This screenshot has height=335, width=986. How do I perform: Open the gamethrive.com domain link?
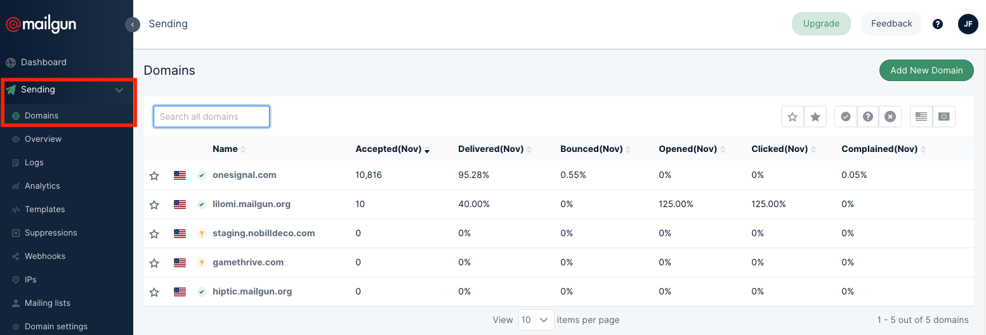coord(248,263)
